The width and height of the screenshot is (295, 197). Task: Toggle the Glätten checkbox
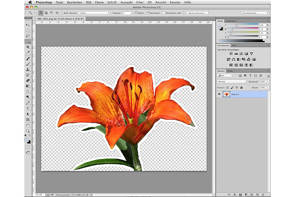click(136, 13)
